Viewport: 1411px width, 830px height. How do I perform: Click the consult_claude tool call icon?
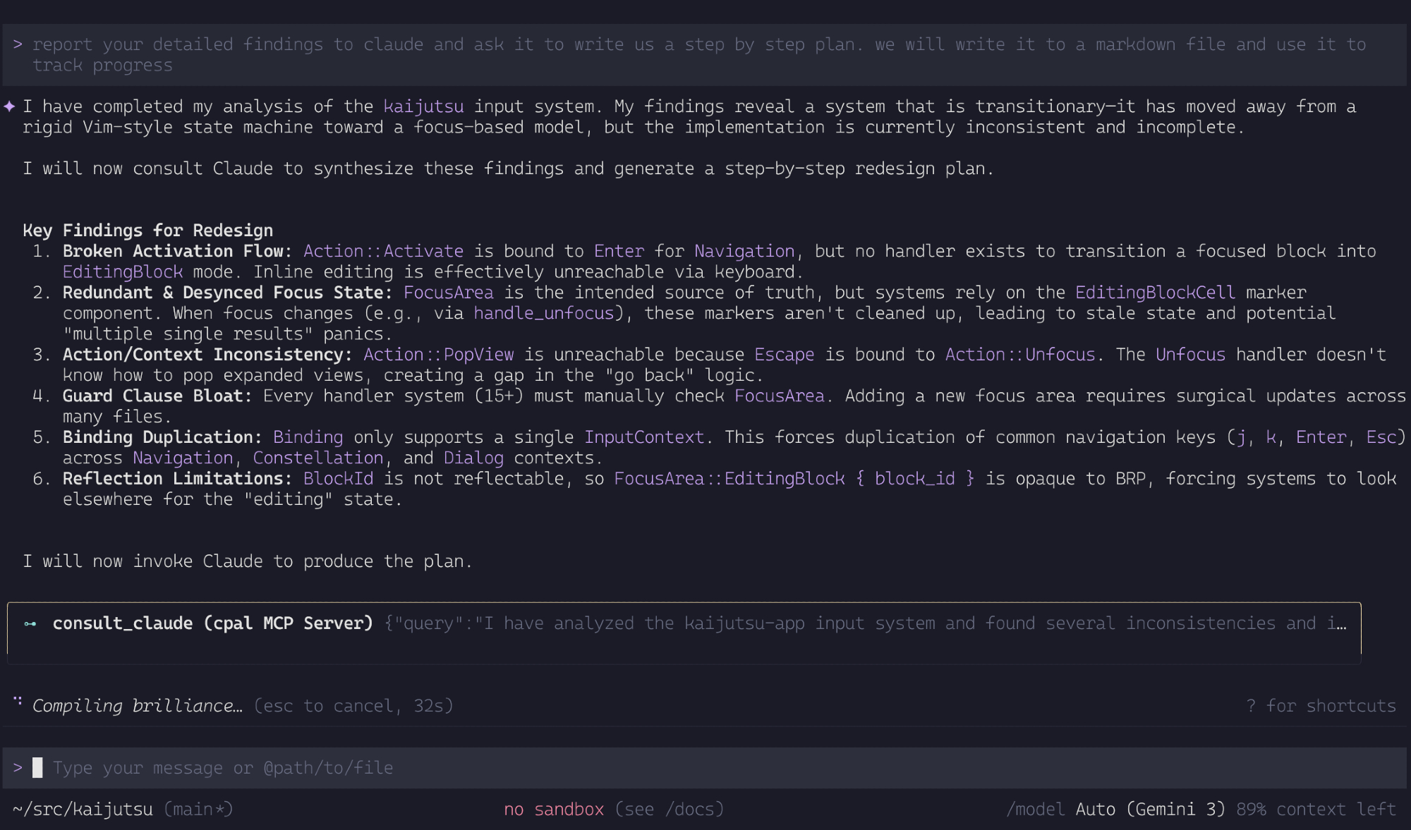pos(30,624)
